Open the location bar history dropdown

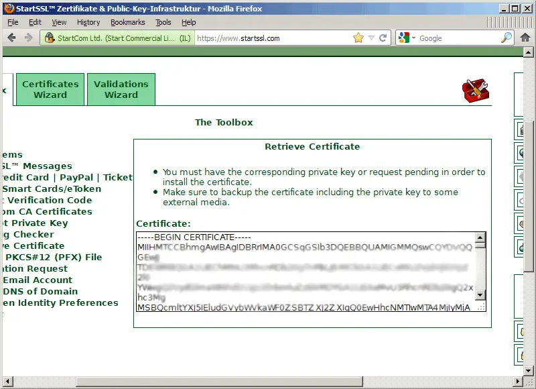pyautogui.click(x=369, y=38)
